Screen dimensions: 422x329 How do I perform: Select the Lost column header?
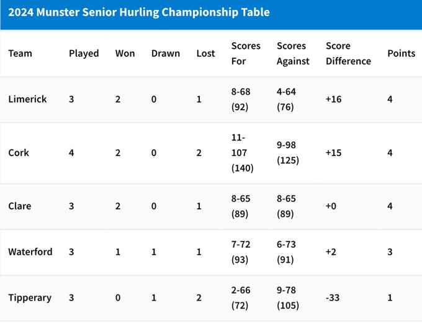tap(206, 53)
